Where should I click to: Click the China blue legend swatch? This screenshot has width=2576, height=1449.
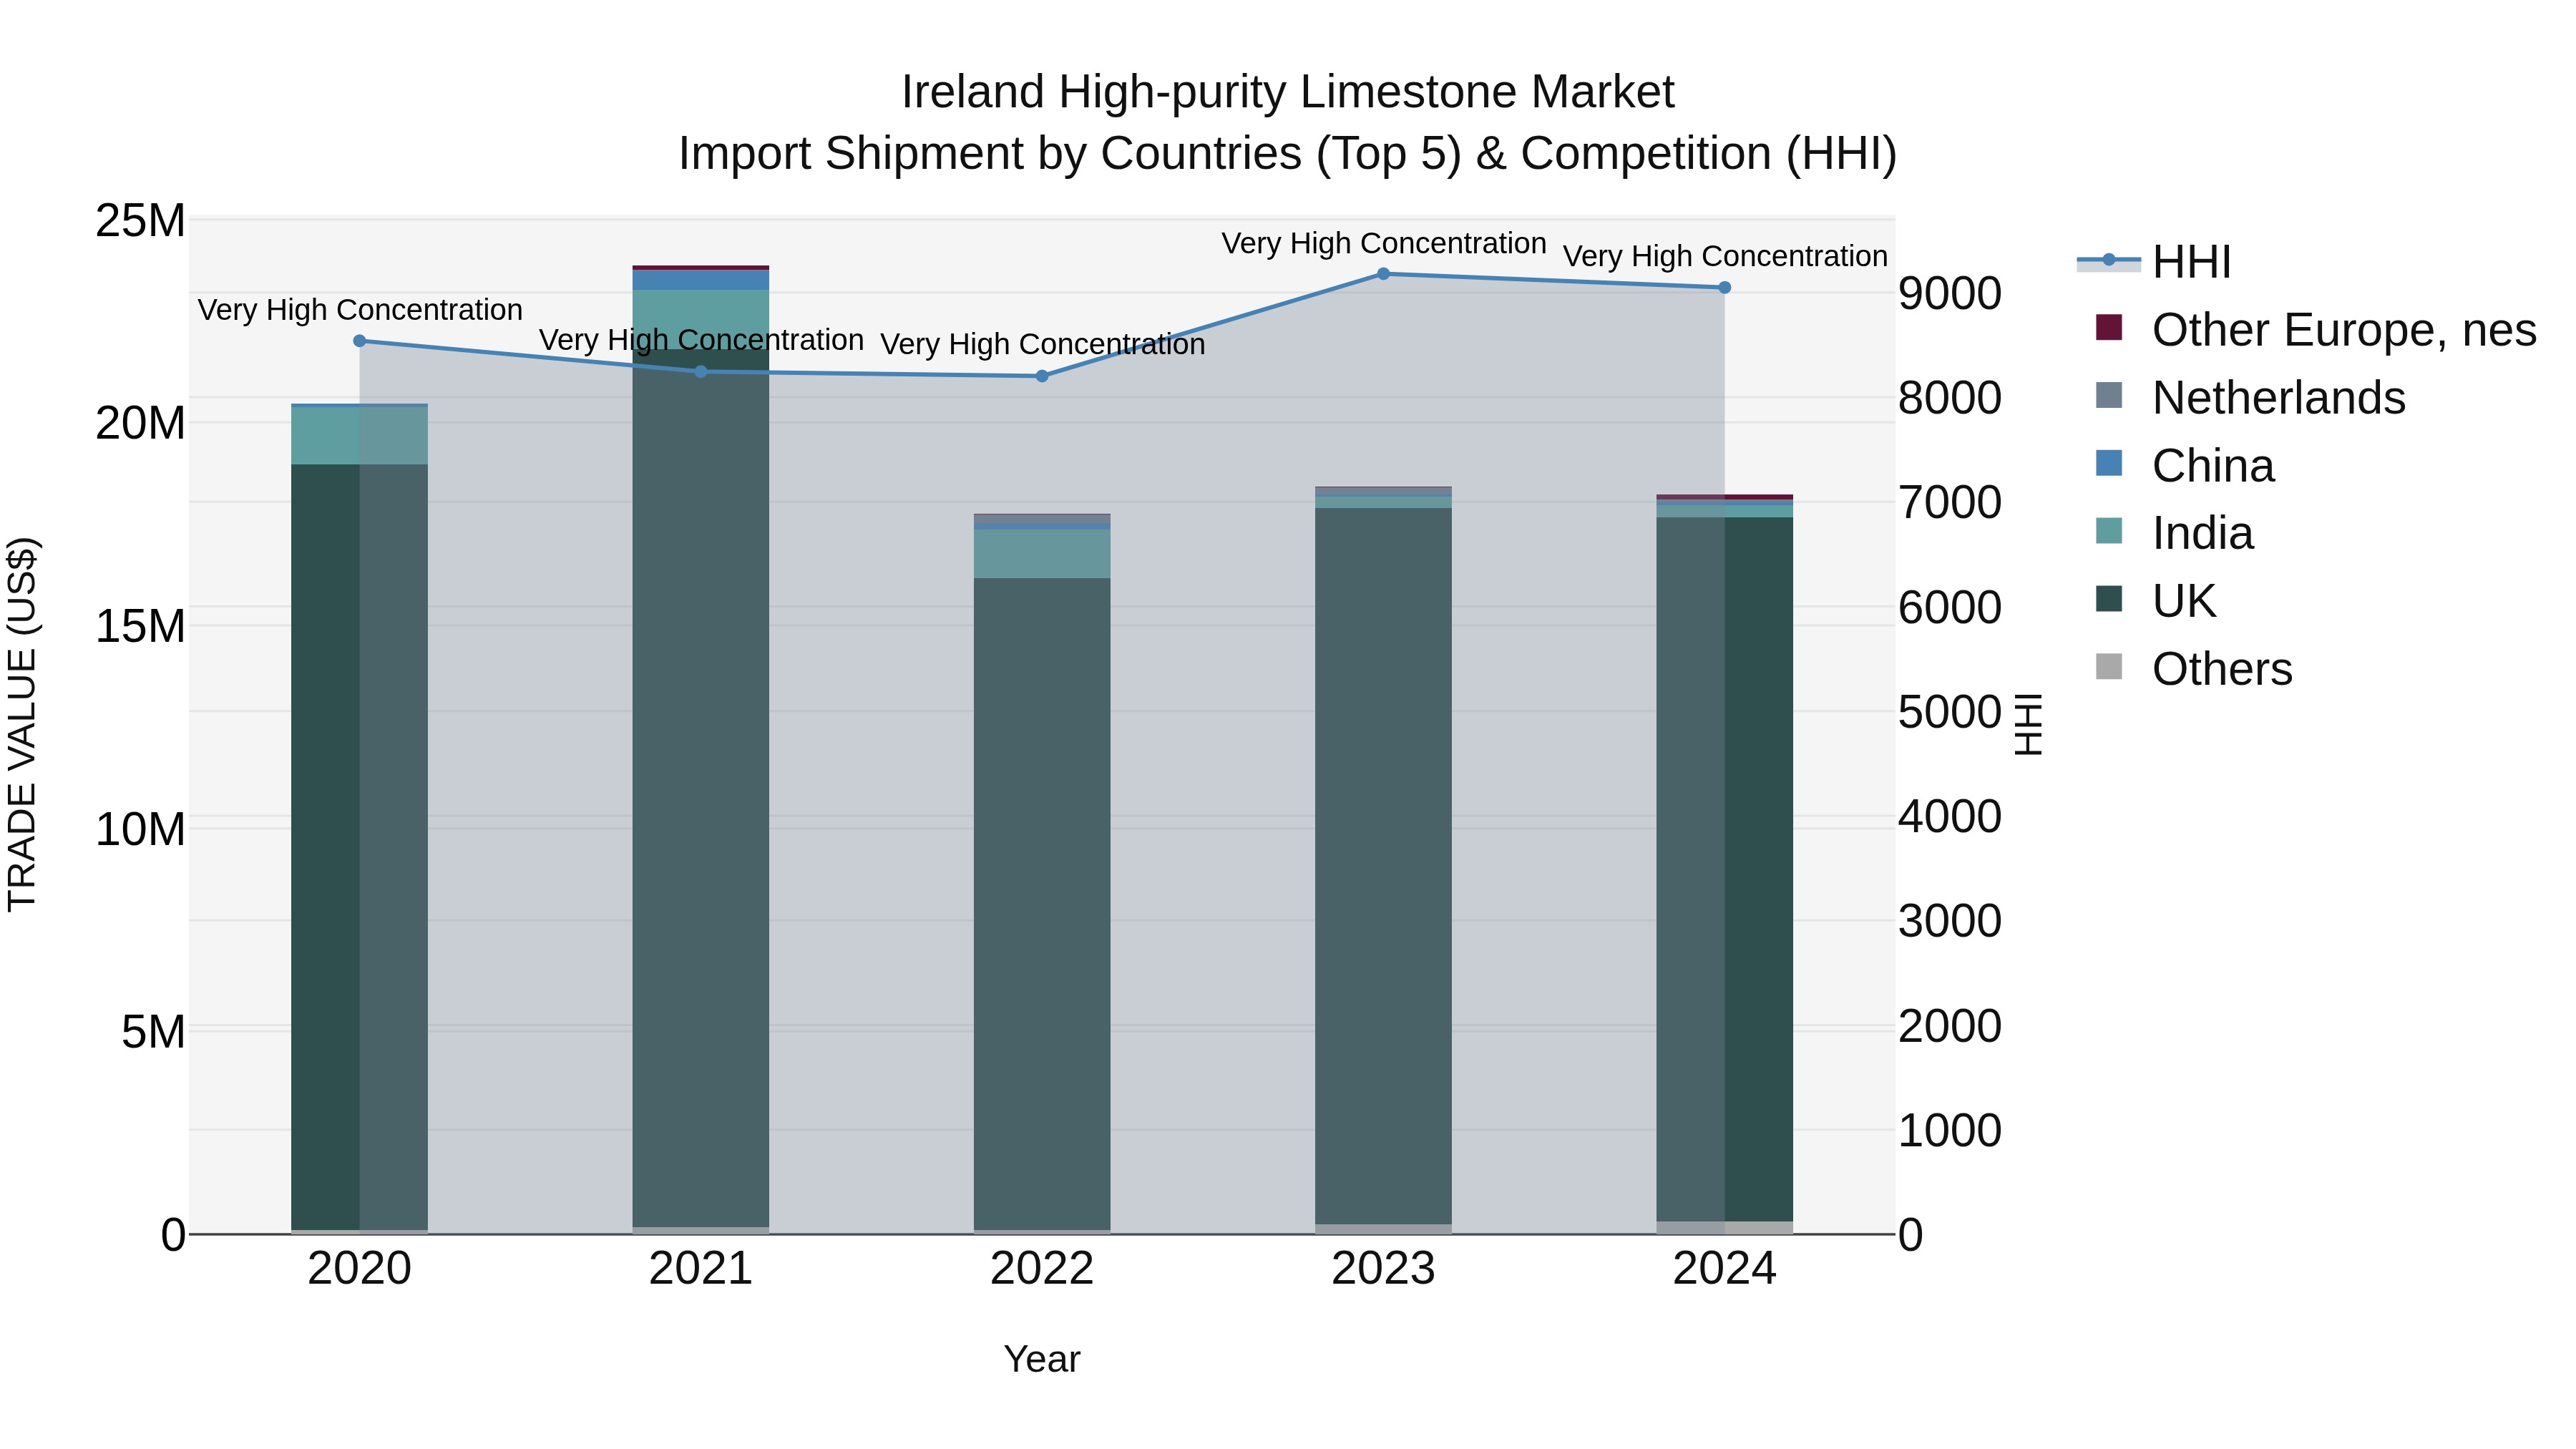click(x=2109, y=463)
